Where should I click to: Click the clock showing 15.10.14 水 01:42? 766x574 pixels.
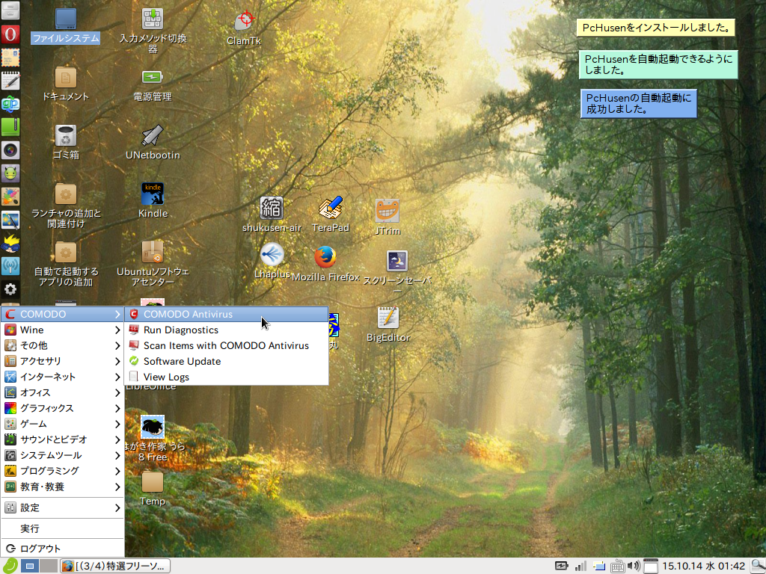(x=703, y=567)
